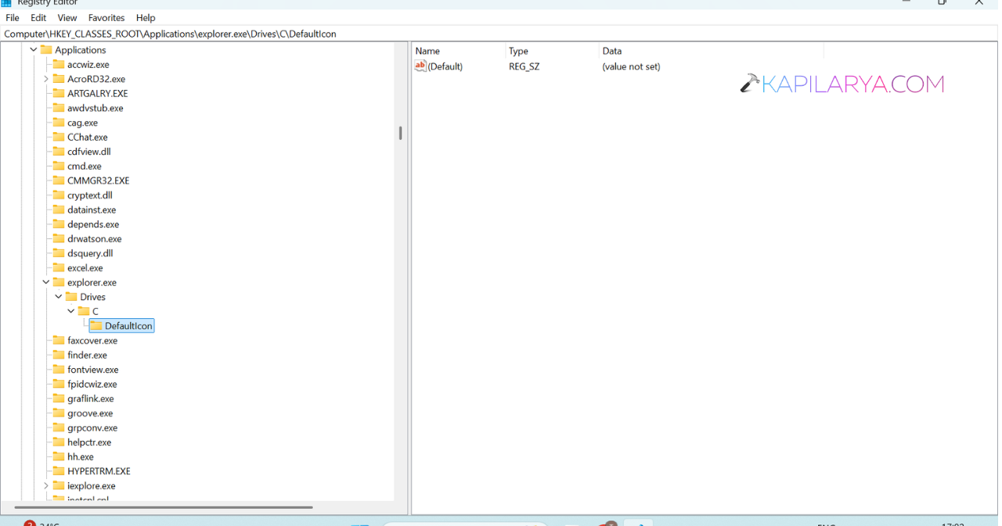Select the datainst.exe folder icon
The width and height of the screenshot is (1002, 526).
tap(59, 209)
